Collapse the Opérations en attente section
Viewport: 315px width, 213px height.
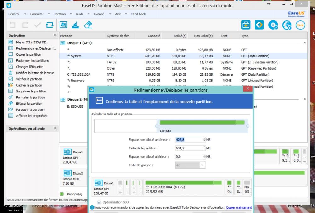click(54, 128)
